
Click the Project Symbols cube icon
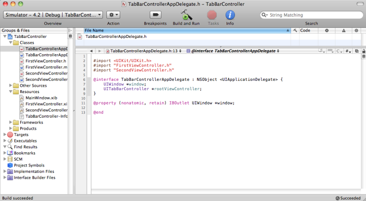[10, 165]
